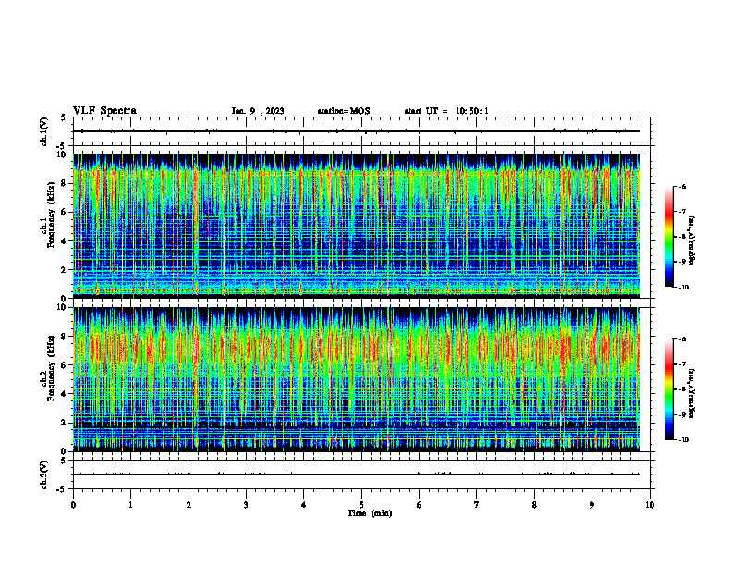Click the '8' minute tick label
The width and height of the screenshot is (732, 566).
(x=534, y=505)
